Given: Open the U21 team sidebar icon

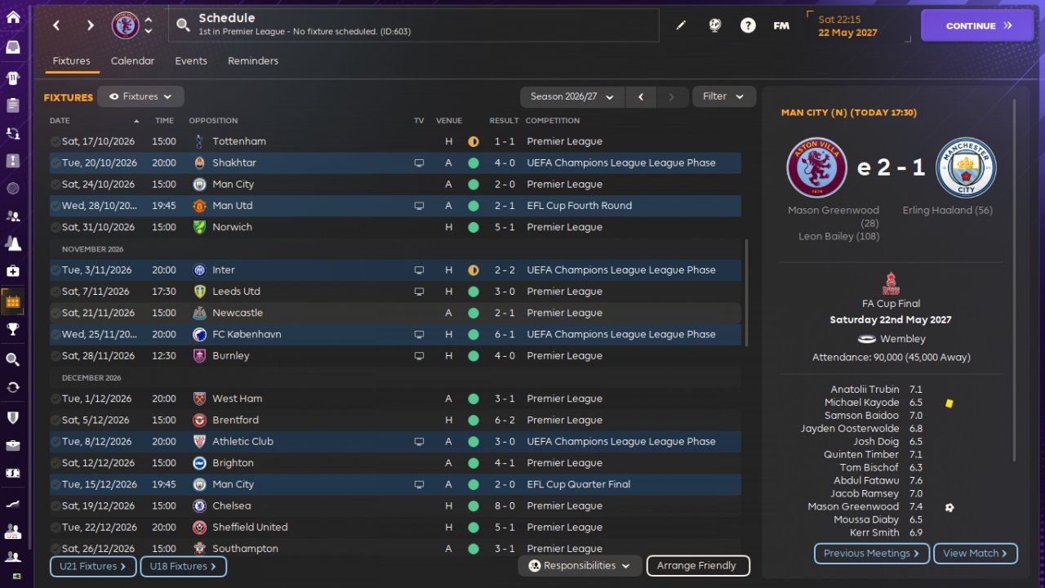Looking at the screenshot, I should coord(13,530).
